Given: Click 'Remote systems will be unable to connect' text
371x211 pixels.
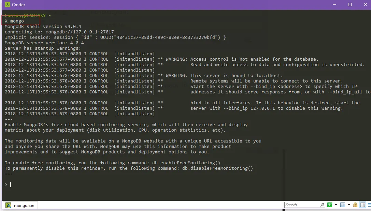Looking at the screenshot, I should coord(267,81).
